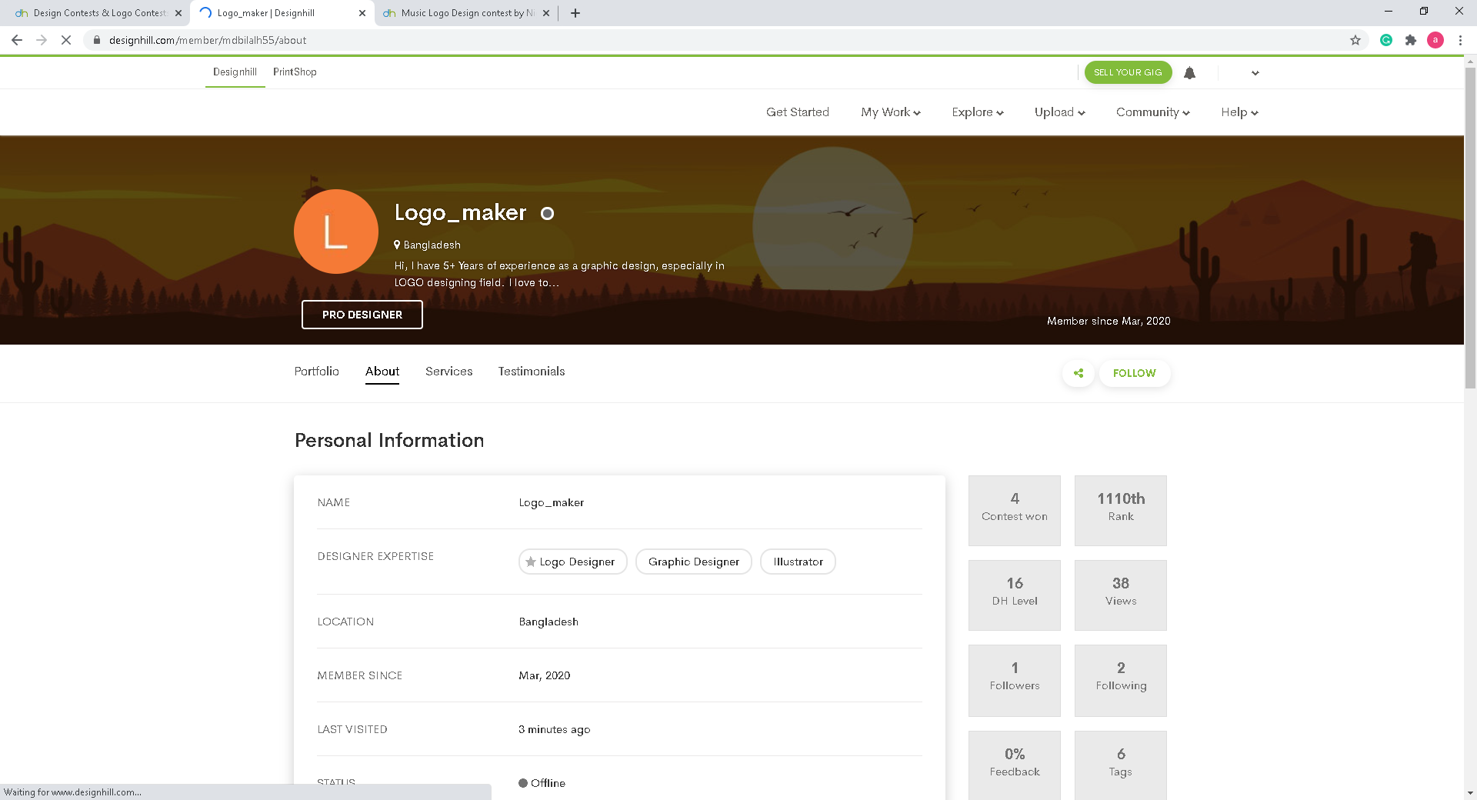
Task: Open the Community dropdown menu
Action: [x=1152, y=112]
